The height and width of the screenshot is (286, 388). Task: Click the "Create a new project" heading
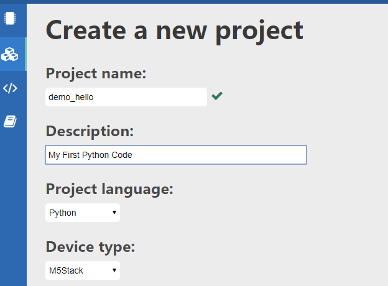[175, 31]
